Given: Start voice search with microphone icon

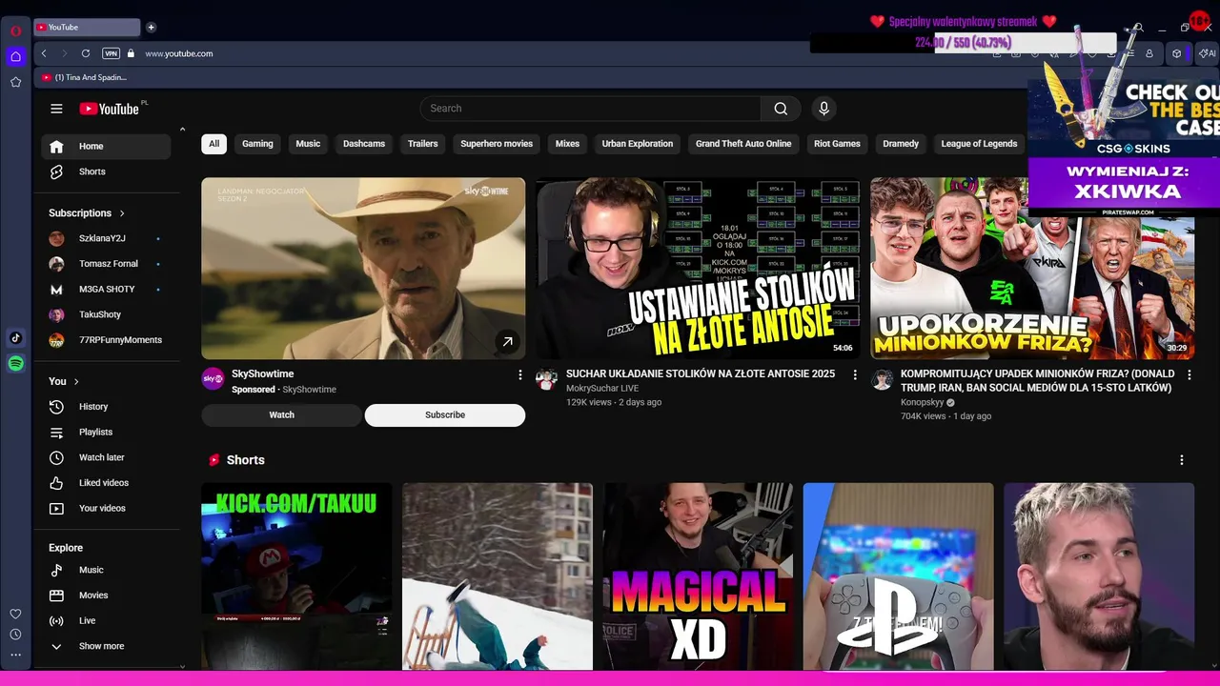Looking at the screenshot, I should [x=824, y=109].
